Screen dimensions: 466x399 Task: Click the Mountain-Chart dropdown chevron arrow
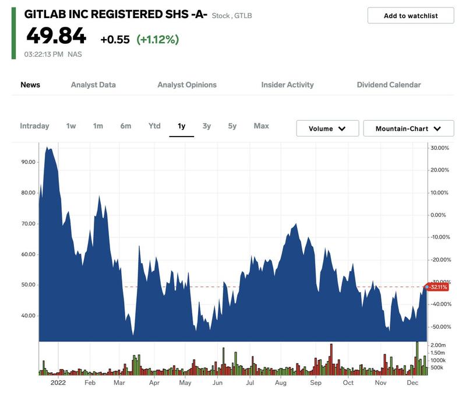pos(437,128)
